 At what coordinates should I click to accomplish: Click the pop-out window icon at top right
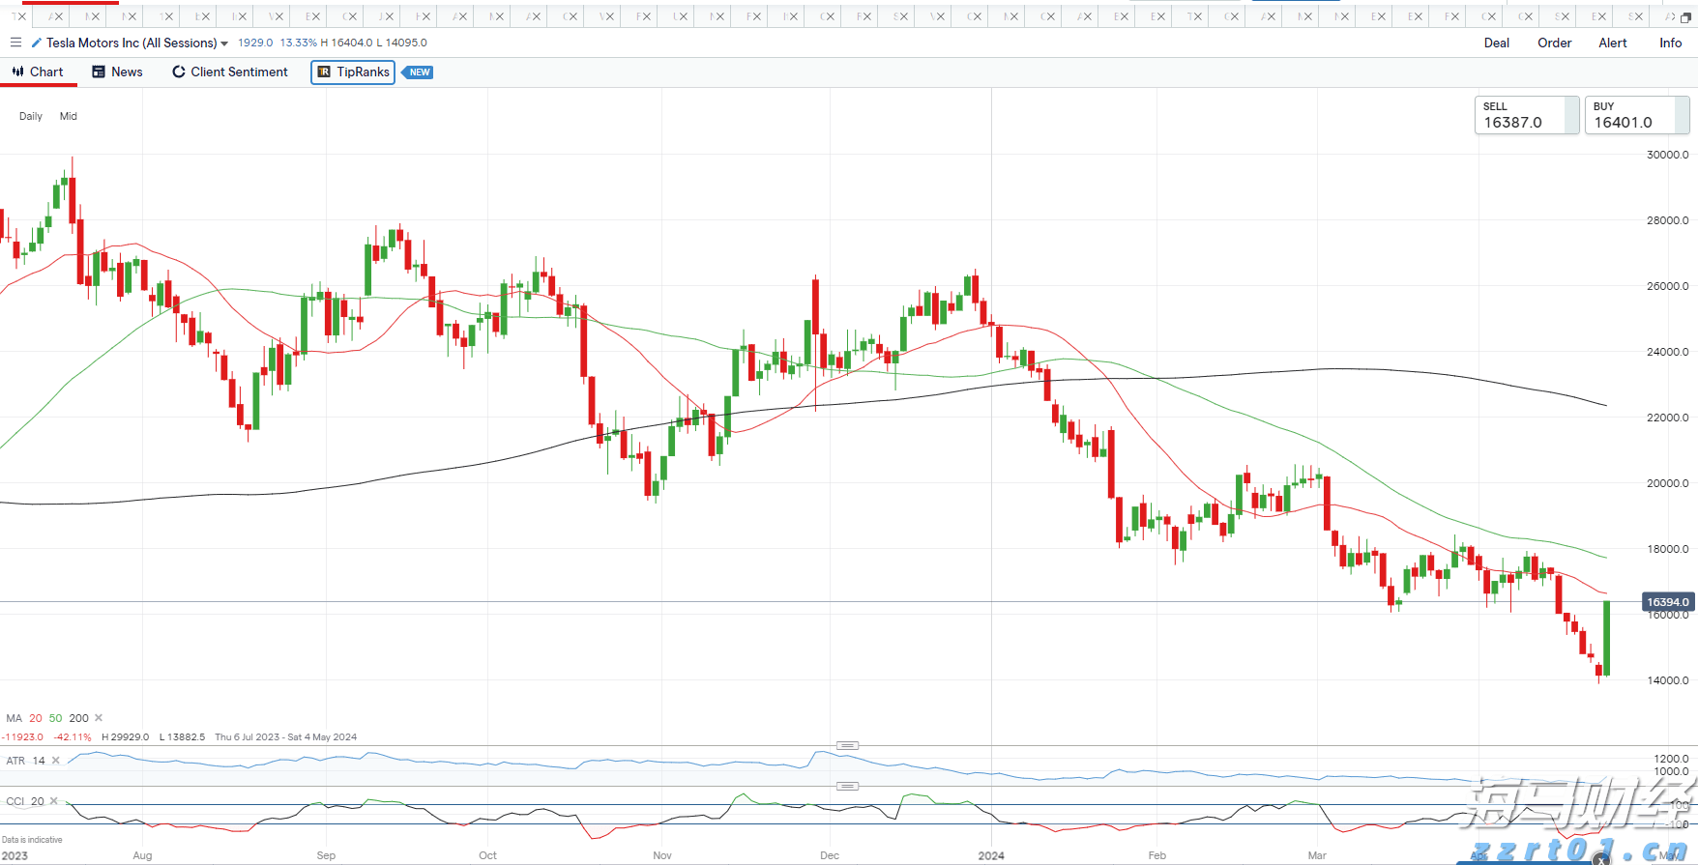(1685, 17)
